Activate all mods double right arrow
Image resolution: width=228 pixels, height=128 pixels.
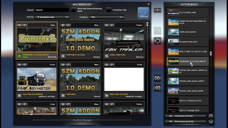157,78
